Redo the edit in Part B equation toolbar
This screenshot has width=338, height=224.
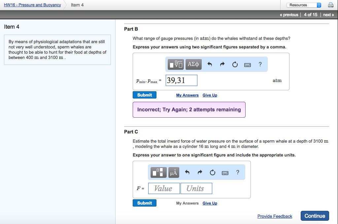coord(222,64)
